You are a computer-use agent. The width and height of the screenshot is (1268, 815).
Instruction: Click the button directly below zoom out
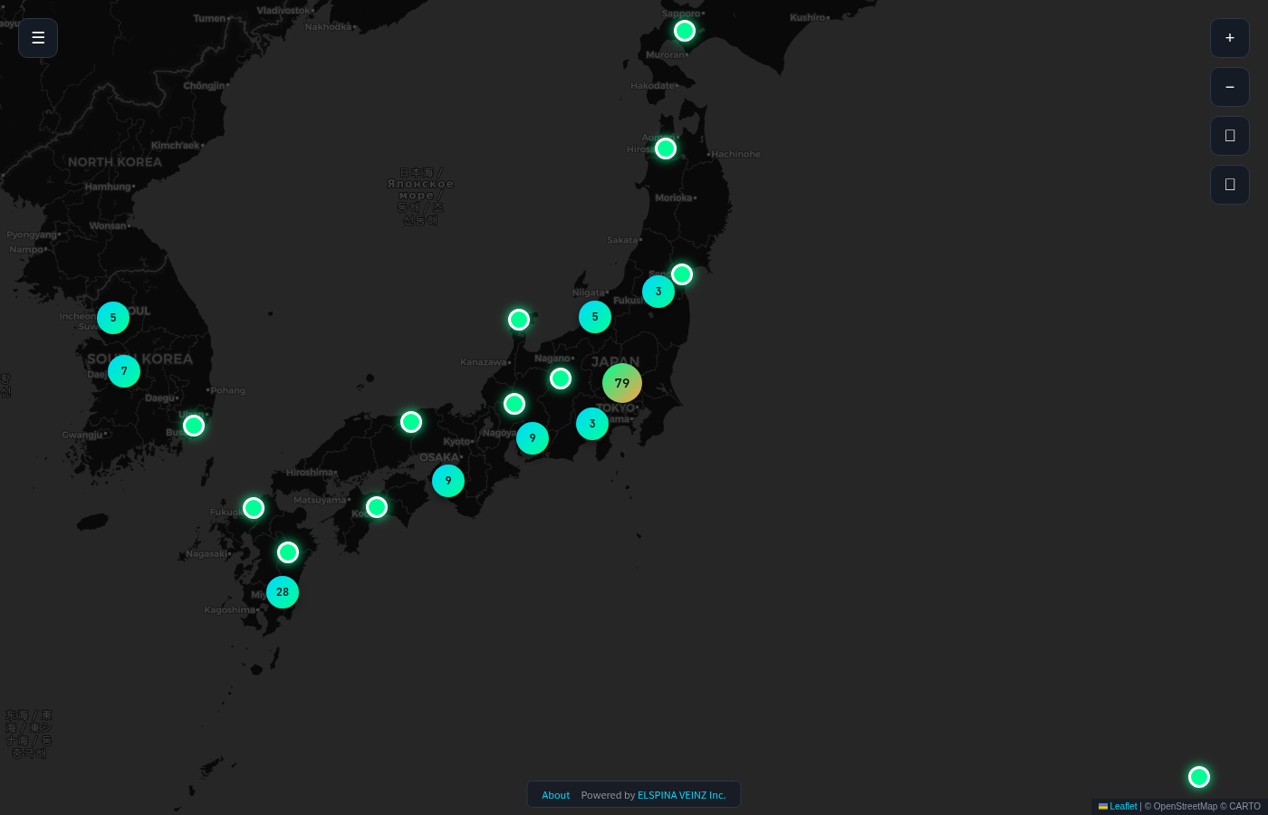[x=1230, y=136]
